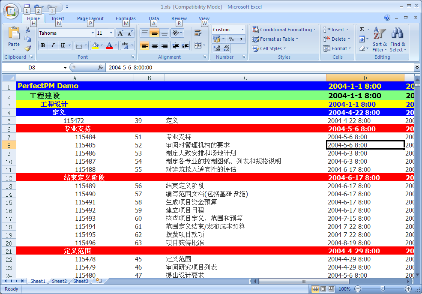The width and height of the screenshot is (422, 294).
Task: Click Delete cells button
Action: (x=337, y=39)
